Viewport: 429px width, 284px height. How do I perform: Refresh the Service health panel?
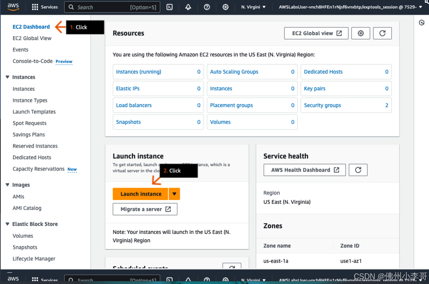coord(358,170)
